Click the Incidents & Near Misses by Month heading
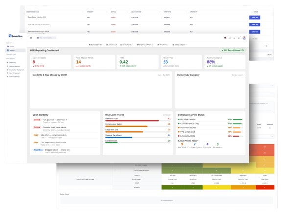 point(50,75)
